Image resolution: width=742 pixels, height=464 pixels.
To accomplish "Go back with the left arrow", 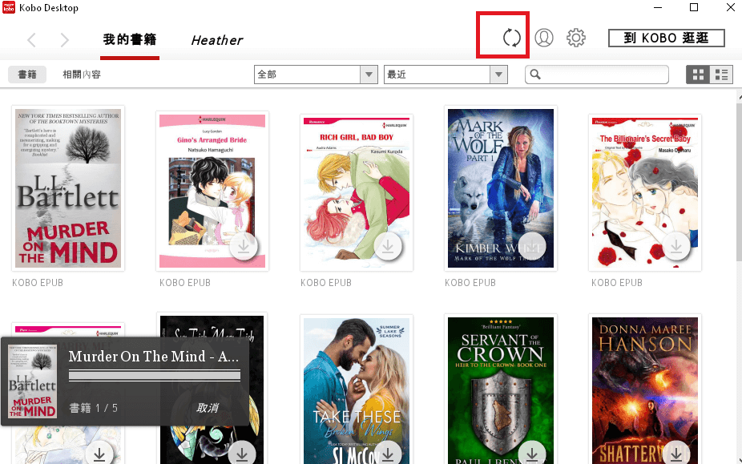I will point(32,40).
